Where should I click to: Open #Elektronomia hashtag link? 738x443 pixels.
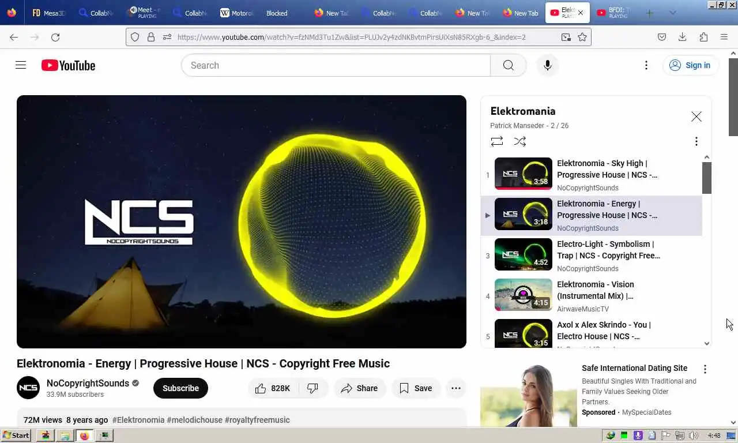click(x=138, y=420)
